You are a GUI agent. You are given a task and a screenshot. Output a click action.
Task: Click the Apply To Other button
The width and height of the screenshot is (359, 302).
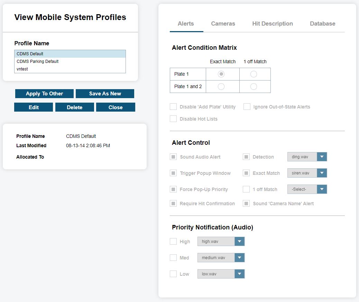click(44, 94)
